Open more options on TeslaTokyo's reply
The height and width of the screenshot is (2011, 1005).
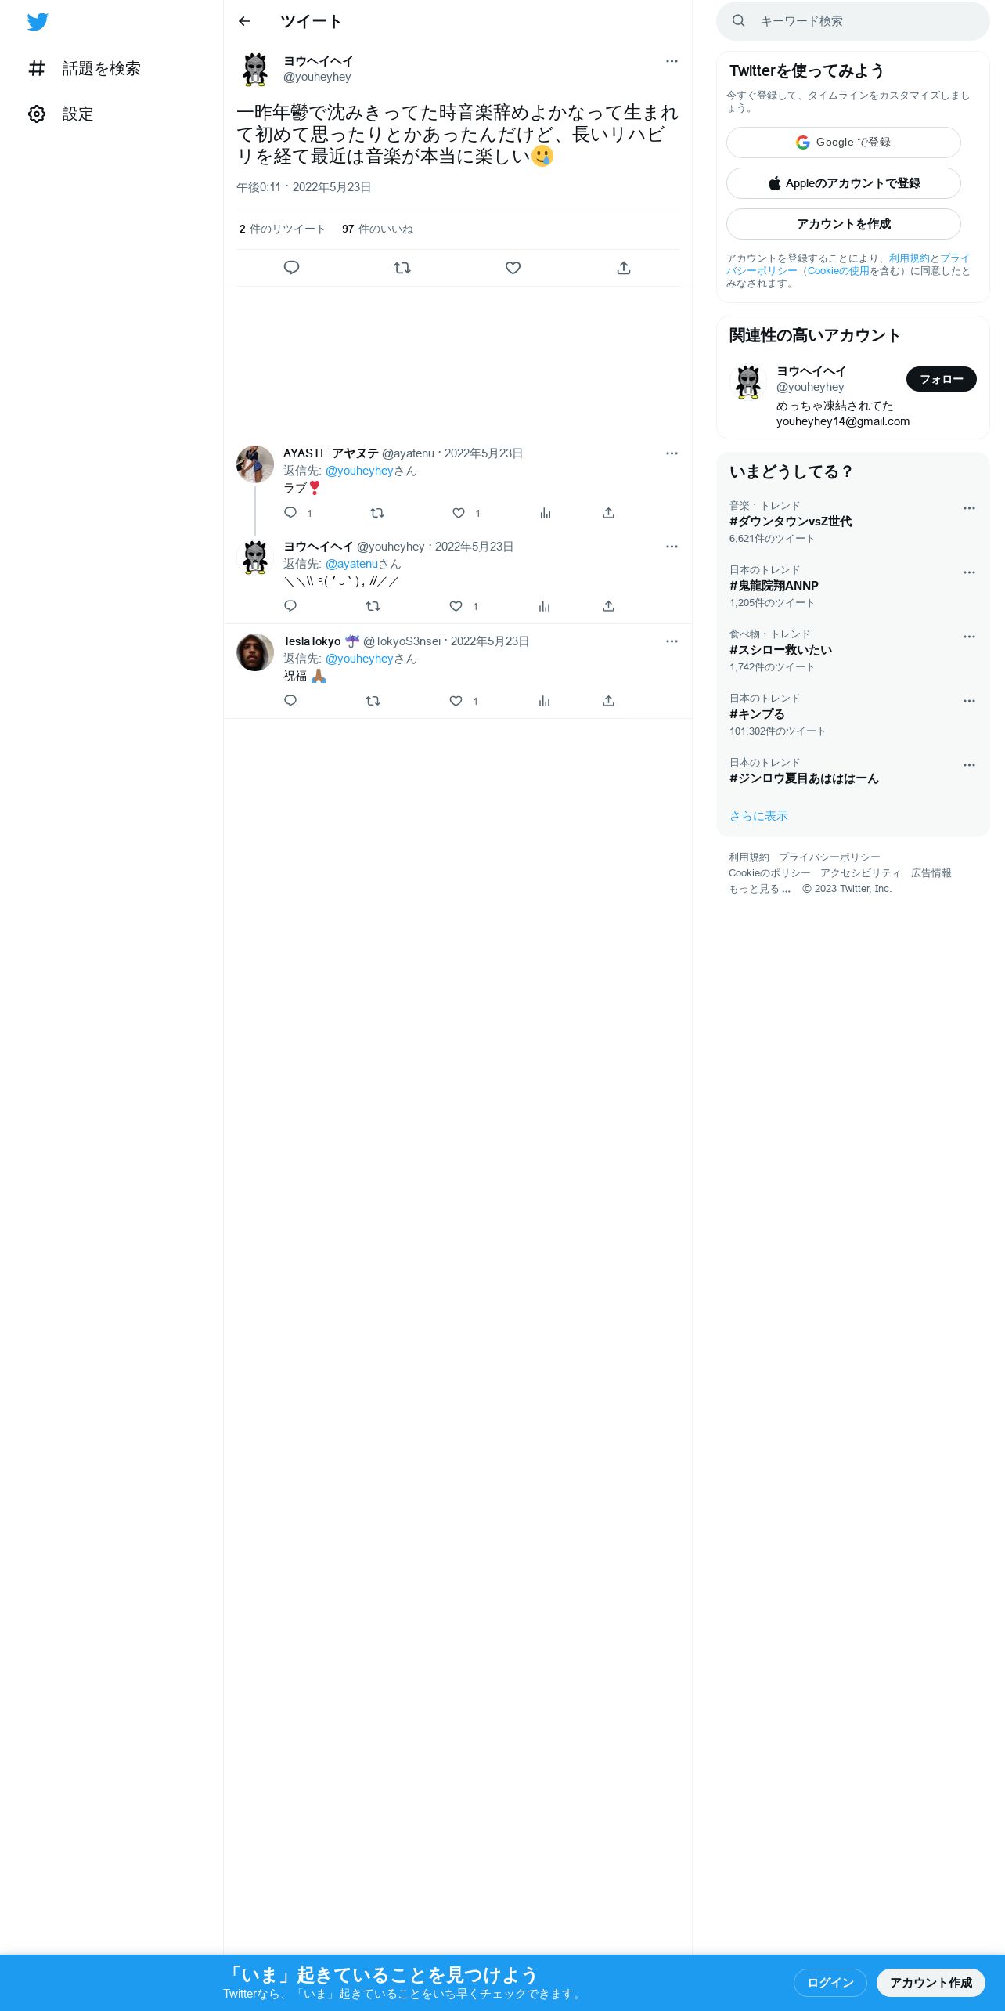(672, 641)
